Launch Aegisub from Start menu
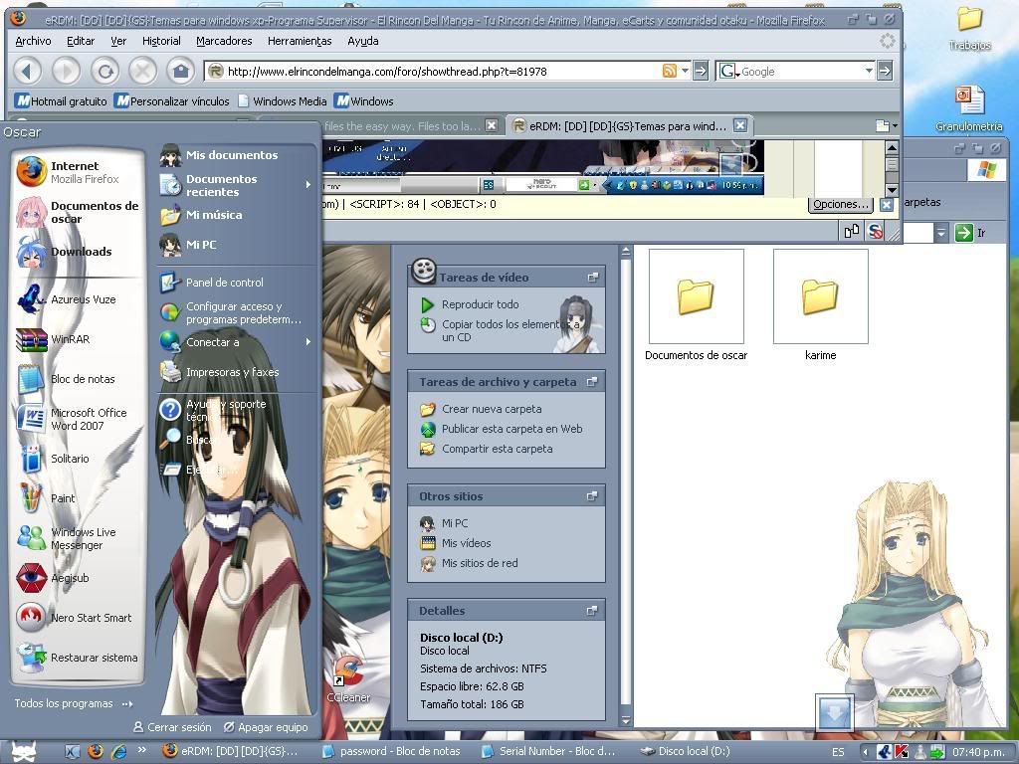Image resolution: width=1019 pixels, height=764 pixels. pyautogui.click(x=77, y=578)
